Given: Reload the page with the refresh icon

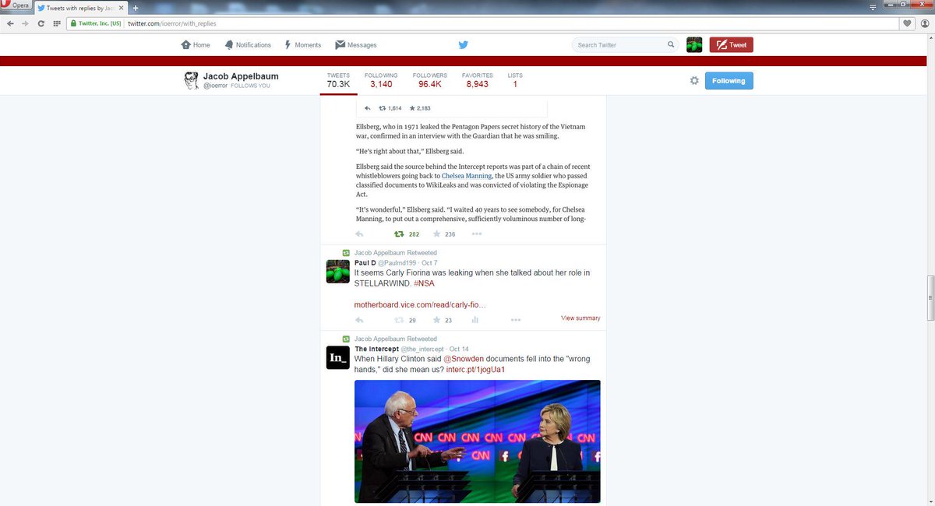Looking at the screenshot, I should click(41, 23).
